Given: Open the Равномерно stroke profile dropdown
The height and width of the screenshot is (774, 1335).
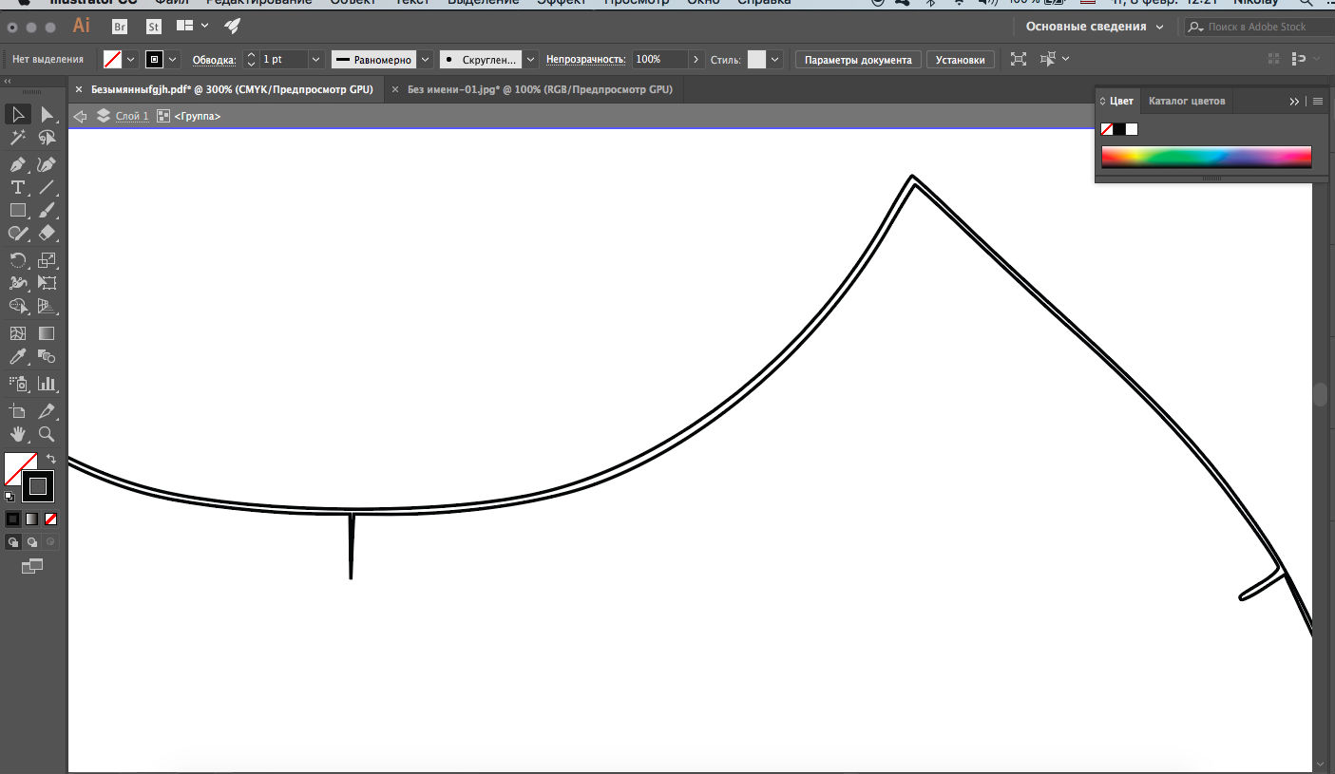Looking at the screenshot, I should pyautogui.click(x=426, y=59).
